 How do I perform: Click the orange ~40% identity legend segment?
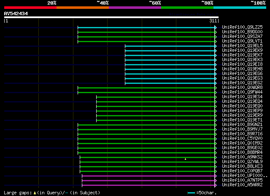[83, 8]
